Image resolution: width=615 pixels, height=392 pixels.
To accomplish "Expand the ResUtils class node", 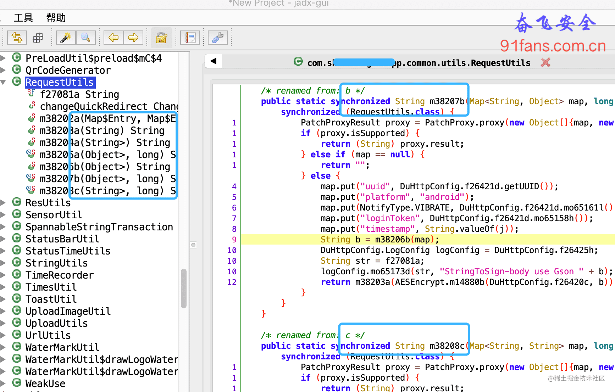I will (x=3, y=203).
